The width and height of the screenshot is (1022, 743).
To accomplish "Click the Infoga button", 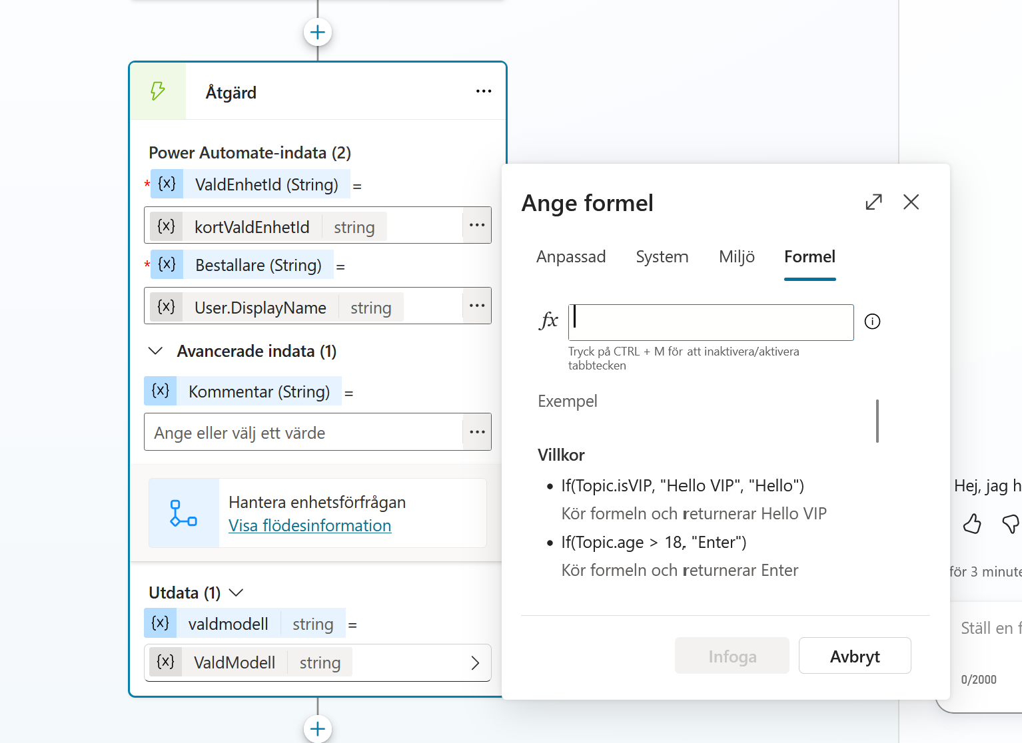I will [732, 656].
